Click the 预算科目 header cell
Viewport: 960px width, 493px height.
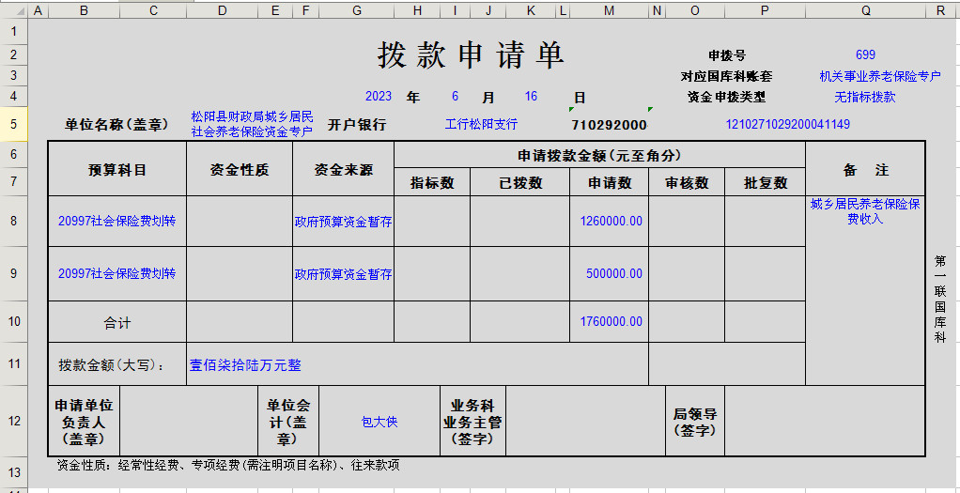click(117, 169)
